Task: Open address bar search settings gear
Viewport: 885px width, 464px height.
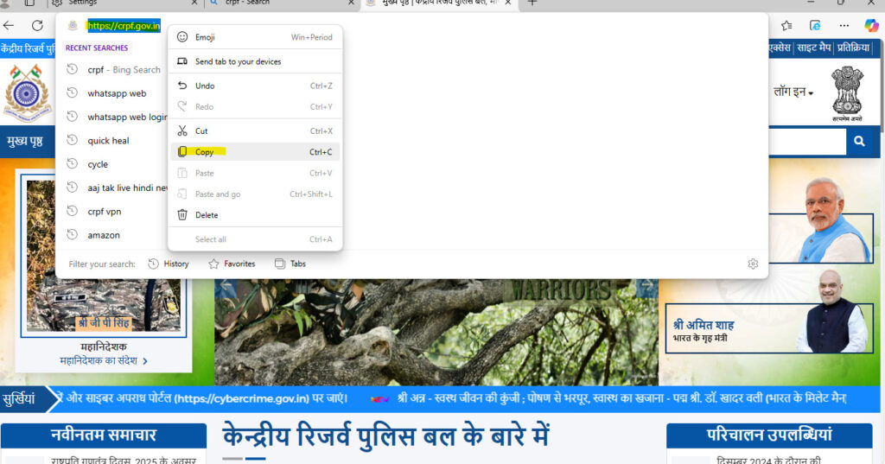Action: pyautogui.click(x=753, y=264)
